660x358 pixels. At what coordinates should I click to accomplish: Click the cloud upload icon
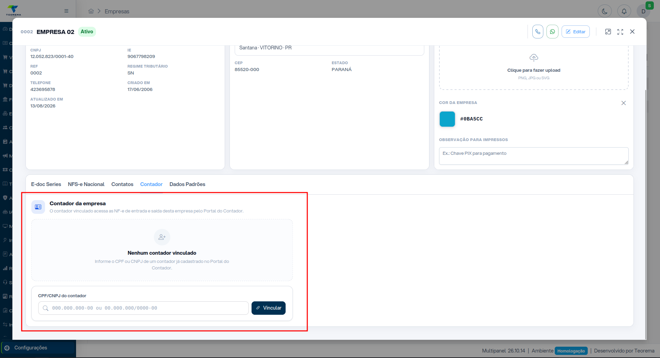click(x=534, y=58)
